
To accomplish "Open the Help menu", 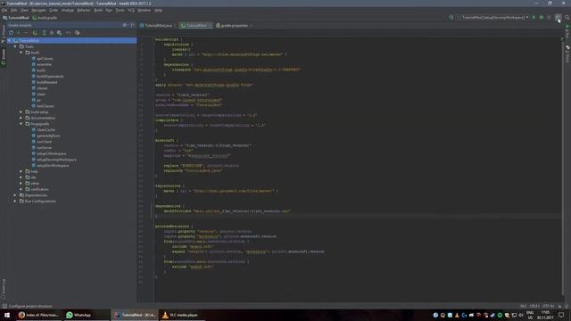I will tap(158, 10).
